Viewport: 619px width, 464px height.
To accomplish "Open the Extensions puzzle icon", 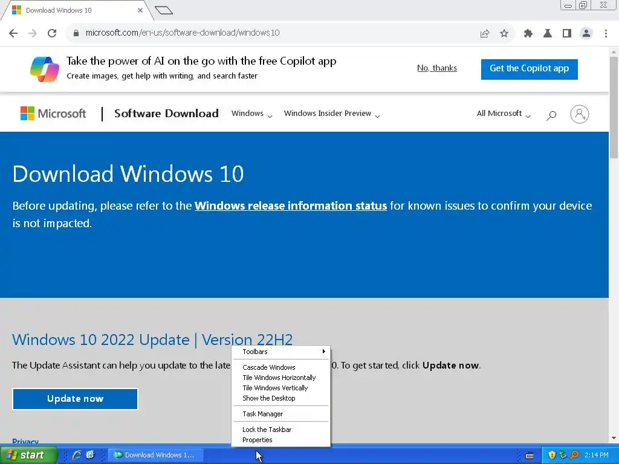I will tap(528, 34).
